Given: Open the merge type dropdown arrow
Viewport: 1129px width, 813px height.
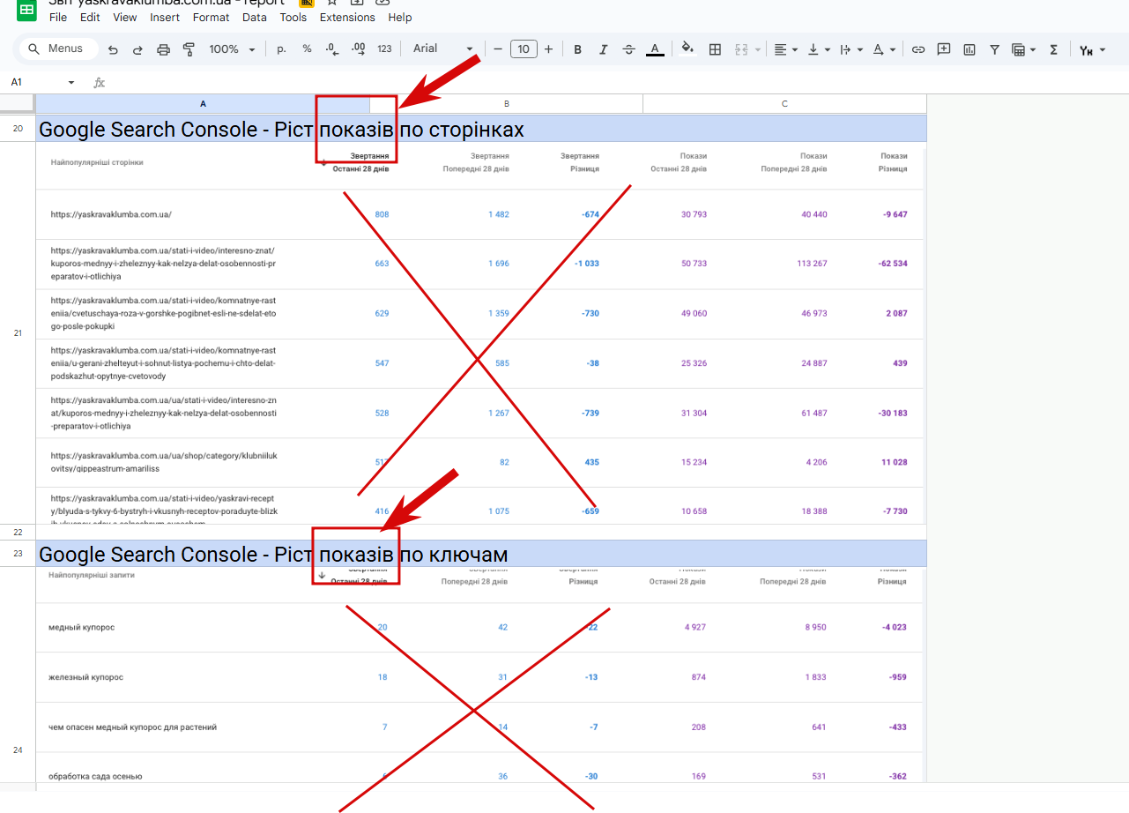Looking at the screenshot, I should coord(758,50).
